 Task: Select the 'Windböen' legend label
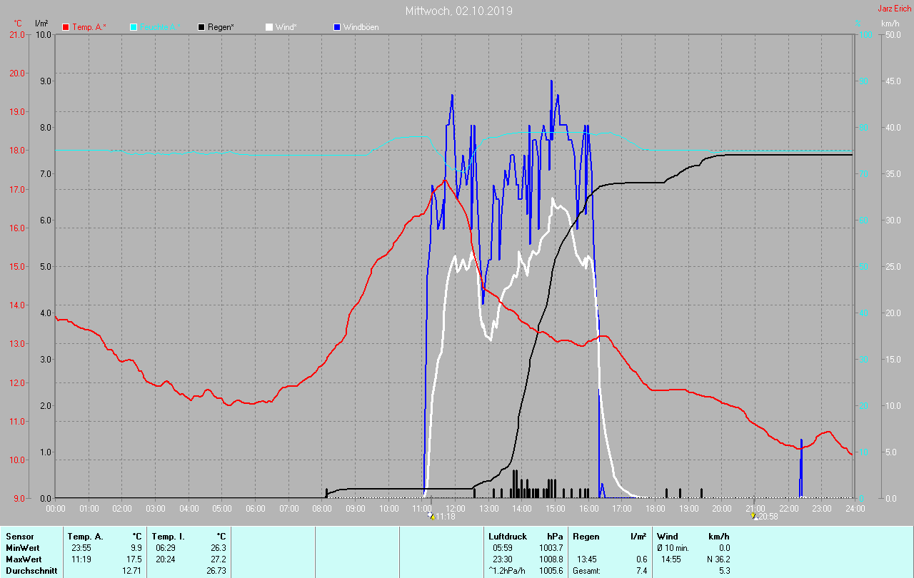pyautogui.click(x=361, y=27)
